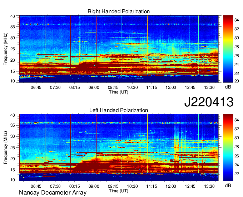Click 12:00 tick on Right Handed time axis
Screen dimensions: 243x197
point(171,87)
